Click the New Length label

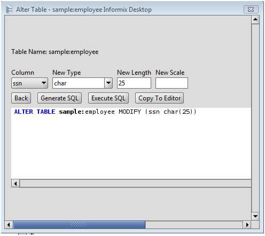tap(134, 73)
